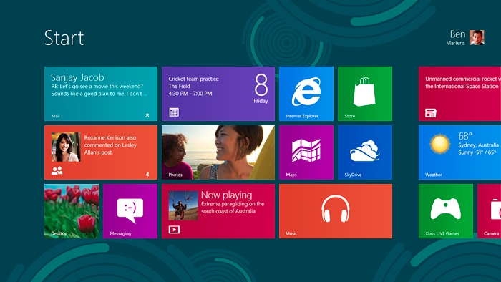
Task: Click Ben Martens user account name
Action: point(456,38)
